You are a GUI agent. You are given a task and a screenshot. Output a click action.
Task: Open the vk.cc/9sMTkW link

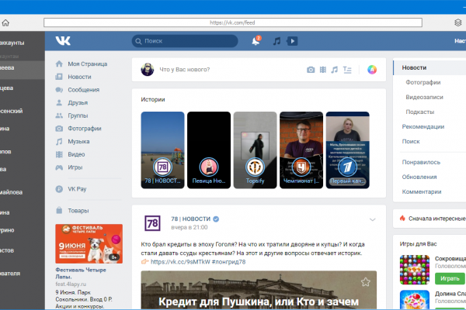[x=180, y=262]
